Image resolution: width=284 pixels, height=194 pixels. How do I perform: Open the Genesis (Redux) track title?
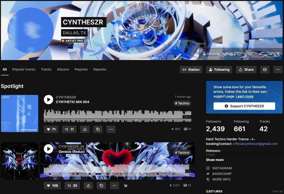tap(72, 152)
